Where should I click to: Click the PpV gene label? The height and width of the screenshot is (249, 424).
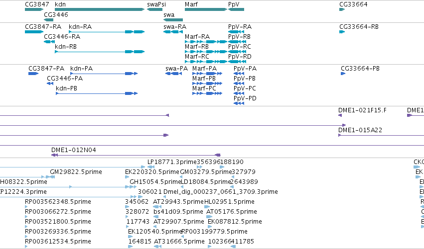[x=234, y=4]
